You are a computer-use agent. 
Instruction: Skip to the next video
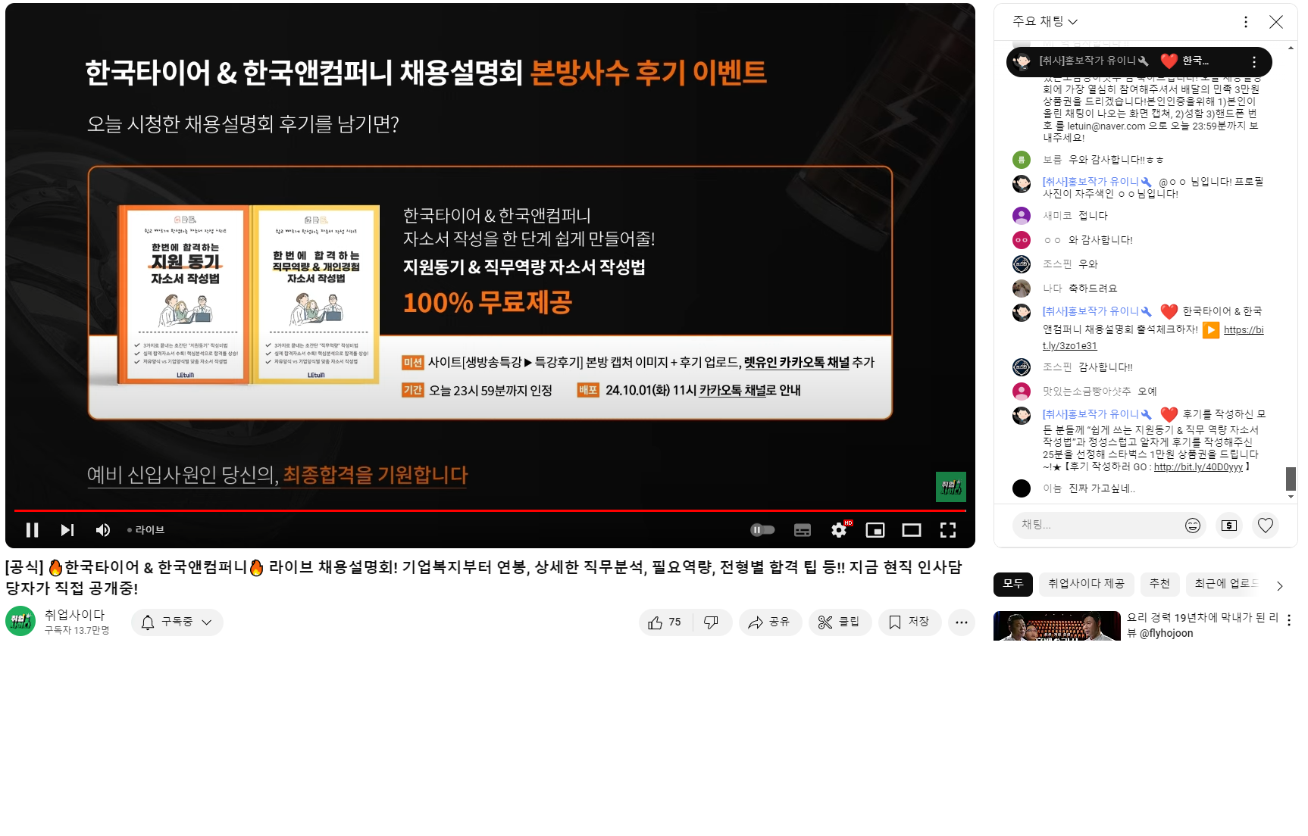(x=67, y=530)
